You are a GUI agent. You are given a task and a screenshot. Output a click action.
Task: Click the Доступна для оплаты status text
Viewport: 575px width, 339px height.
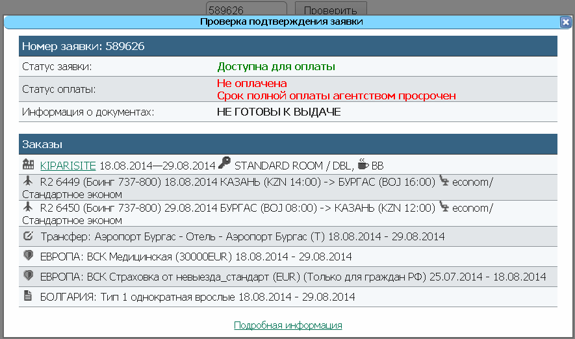(277, 66)
